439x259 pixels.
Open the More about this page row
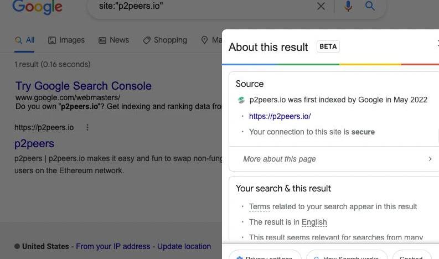pyautogui.click(x=334, y=159)
